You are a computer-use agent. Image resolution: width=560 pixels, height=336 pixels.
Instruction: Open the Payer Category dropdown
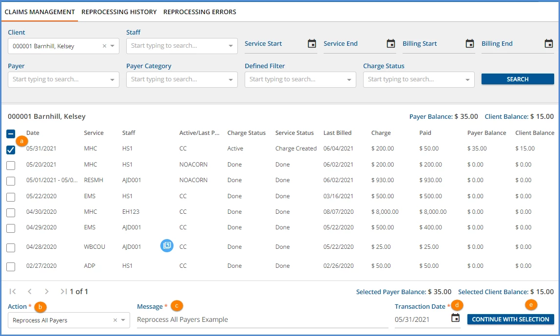182,79
